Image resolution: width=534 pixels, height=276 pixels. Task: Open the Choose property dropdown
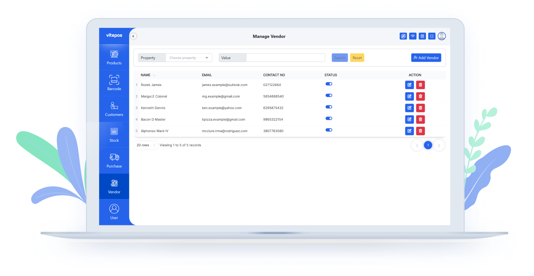(189, 58)
